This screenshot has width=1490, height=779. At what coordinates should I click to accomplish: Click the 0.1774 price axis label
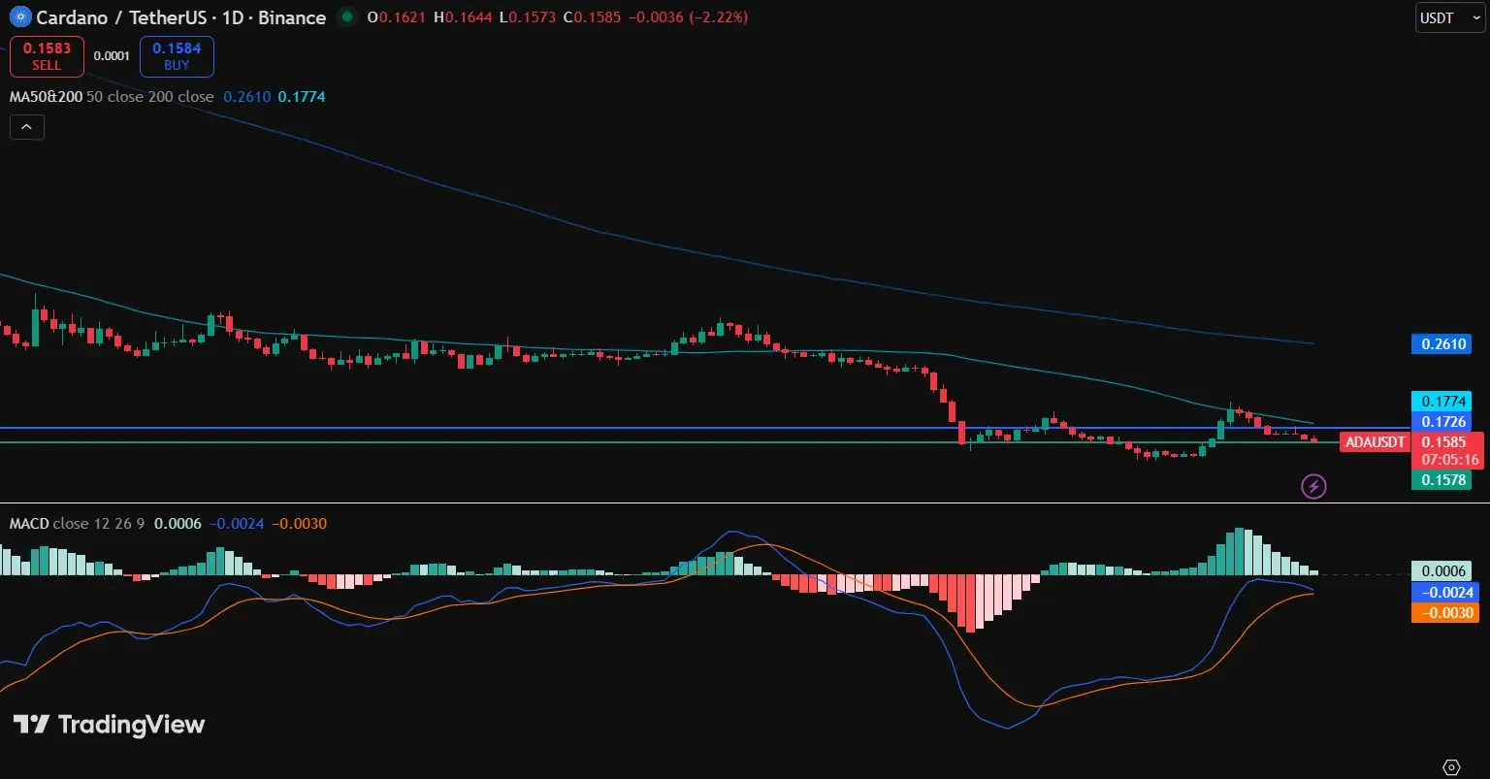click(x=1441, y=402)
